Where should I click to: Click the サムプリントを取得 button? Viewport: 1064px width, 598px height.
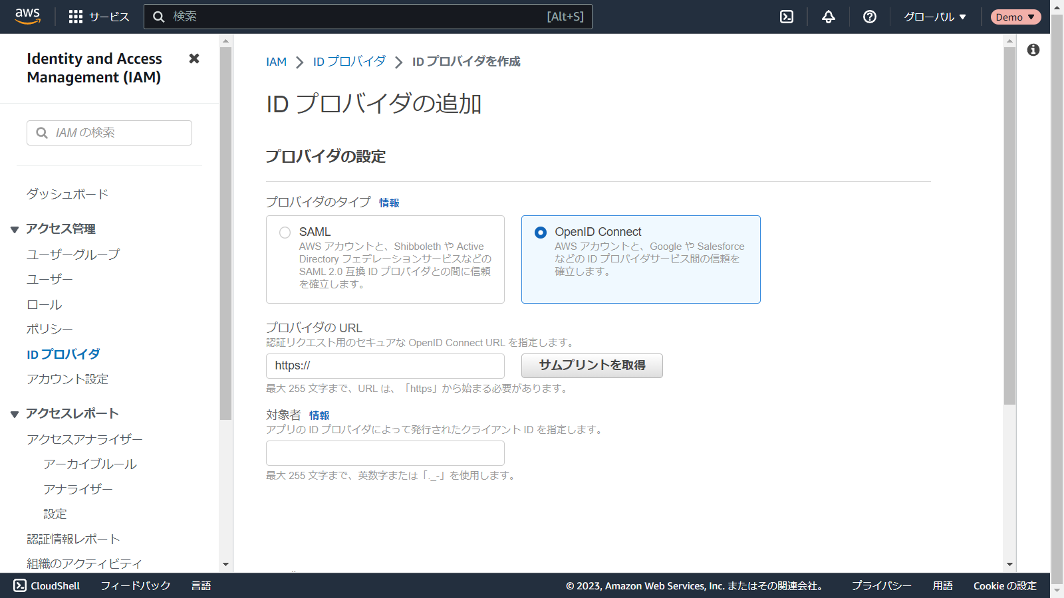[x=592, y=365]
